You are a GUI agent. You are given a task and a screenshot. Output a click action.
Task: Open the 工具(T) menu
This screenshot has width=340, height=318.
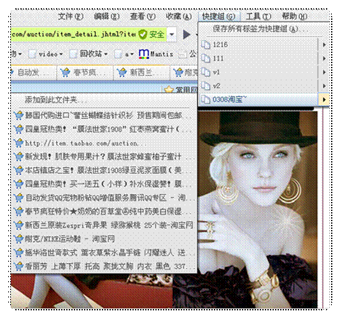pyautogui.click(x=259, y=17)
